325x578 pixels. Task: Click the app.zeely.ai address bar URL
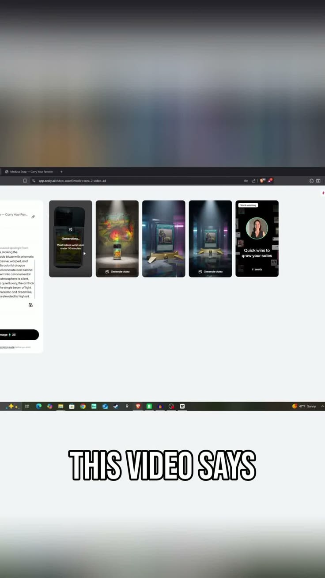[x=72, y=181]
